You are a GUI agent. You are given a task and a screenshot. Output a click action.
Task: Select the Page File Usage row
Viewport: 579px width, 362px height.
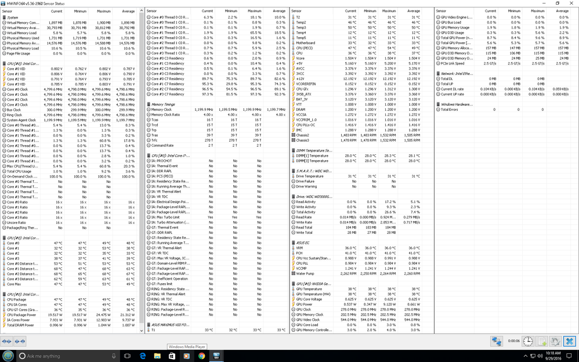click(x=70, y=53)
